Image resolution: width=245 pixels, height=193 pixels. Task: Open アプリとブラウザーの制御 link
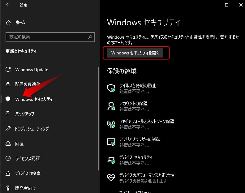(x=140, y=139)
